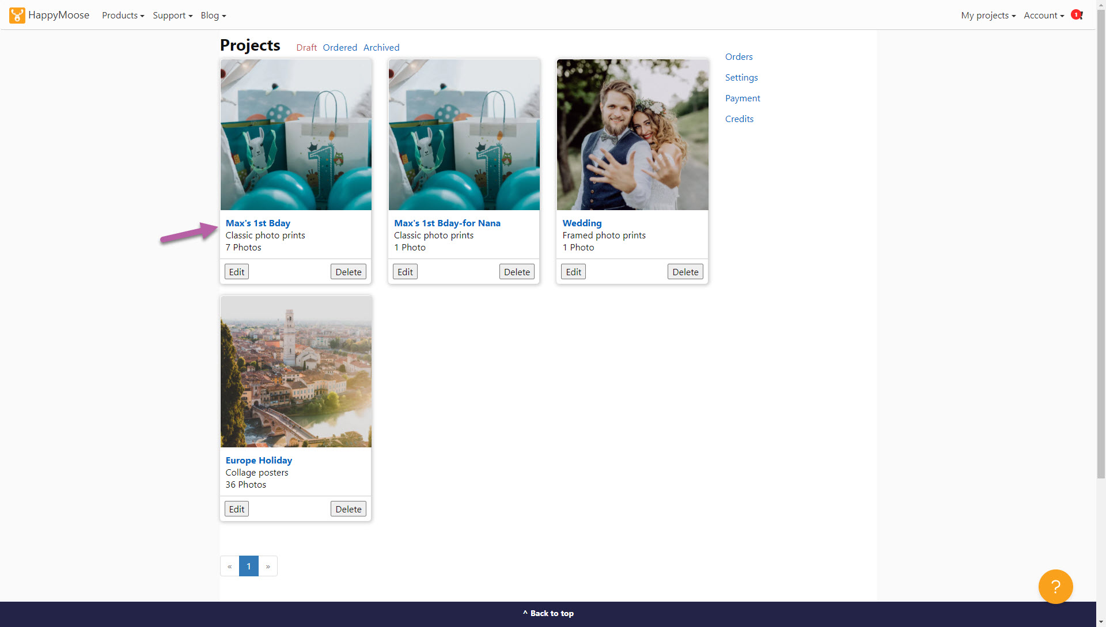
Task: Open the Products dropdown menu
Action: point(122,15)
